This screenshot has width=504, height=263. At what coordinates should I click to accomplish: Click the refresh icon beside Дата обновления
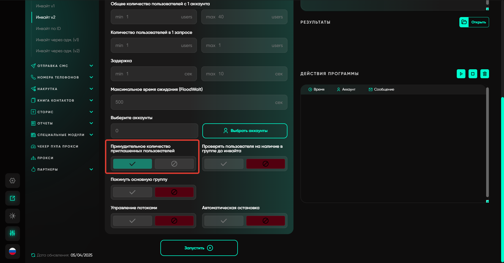pos(33,255)
